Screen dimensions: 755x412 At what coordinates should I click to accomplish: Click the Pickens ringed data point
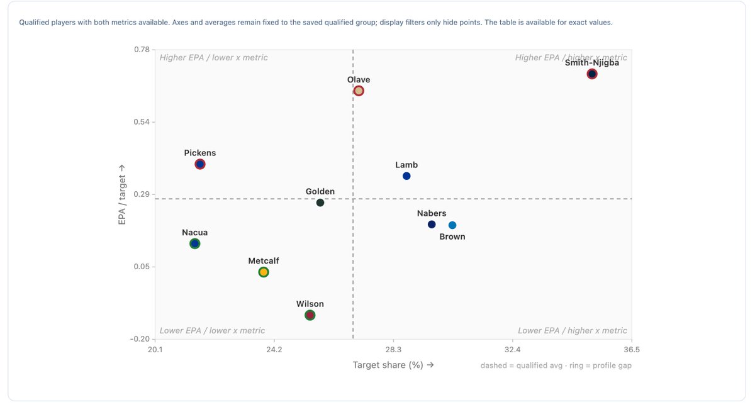(x=200, y=164)
